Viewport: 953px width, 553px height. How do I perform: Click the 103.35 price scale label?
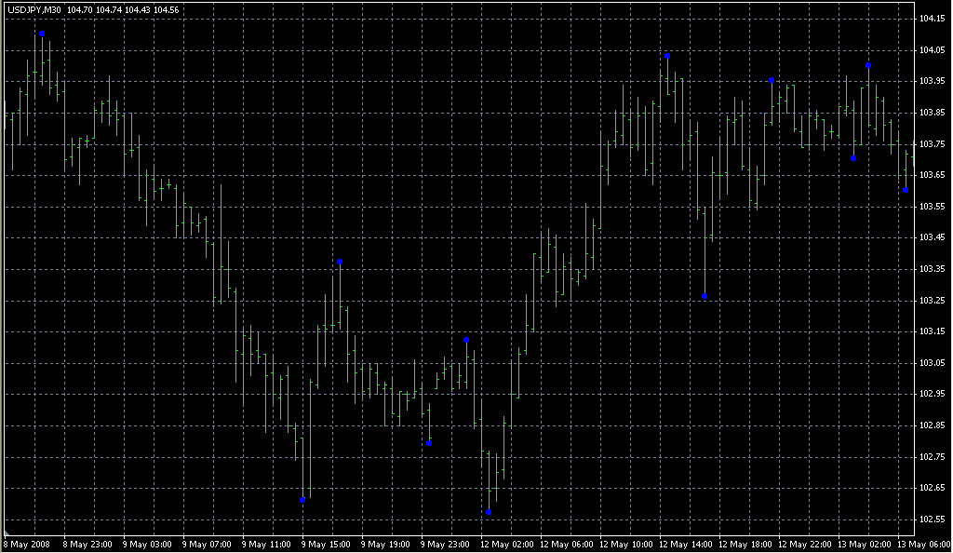(932, 269)
